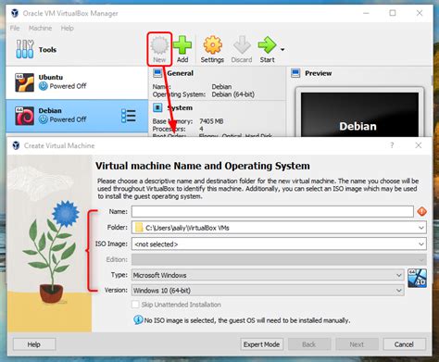The width and height of the screenshot is (439, 362).
Task: Maximize the VirtualBox Manager window
Action: 393,13
